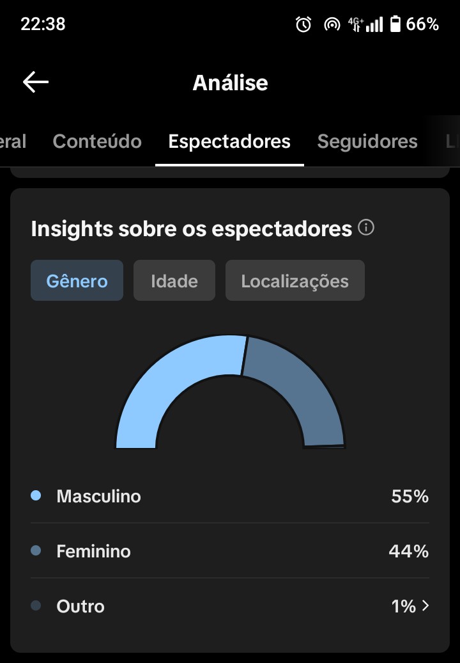Open the Outro 1% details row

(x=230, y=606)
